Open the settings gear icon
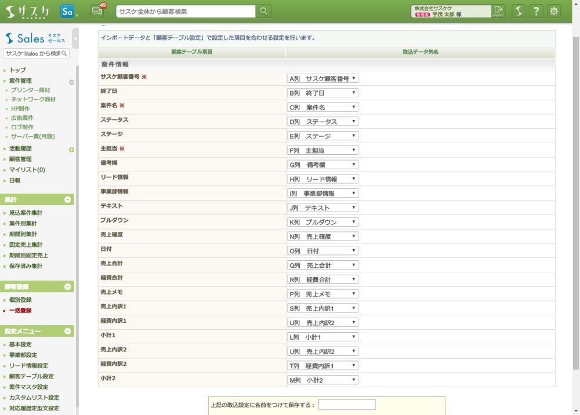The width and height of the screenshot is (580, 415). (554, 11)
